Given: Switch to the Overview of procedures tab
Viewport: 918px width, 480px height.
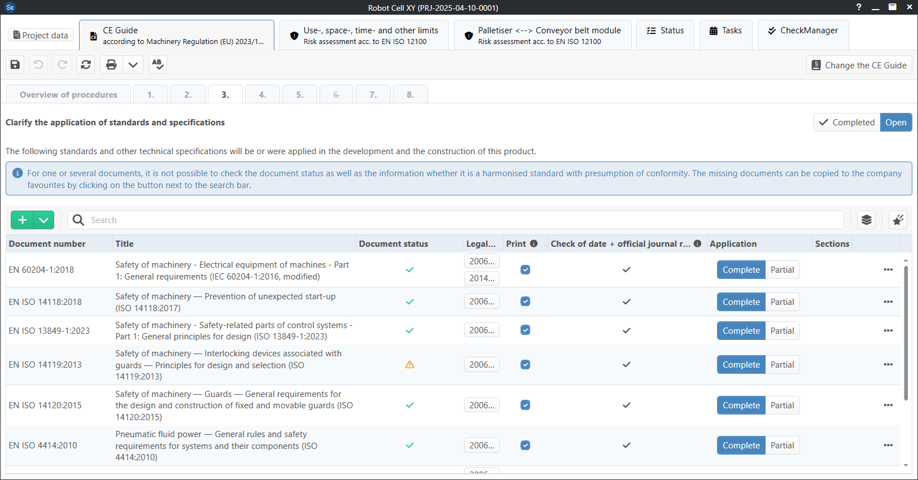Looking at the screenshot, I should pyautogui.click(x=68, y=94).
